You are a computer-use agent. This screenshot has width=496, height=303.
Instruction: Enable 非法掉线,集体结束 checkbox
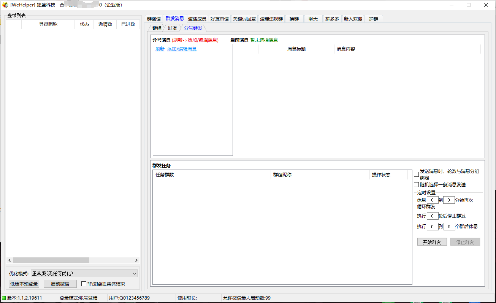[84, 284]
